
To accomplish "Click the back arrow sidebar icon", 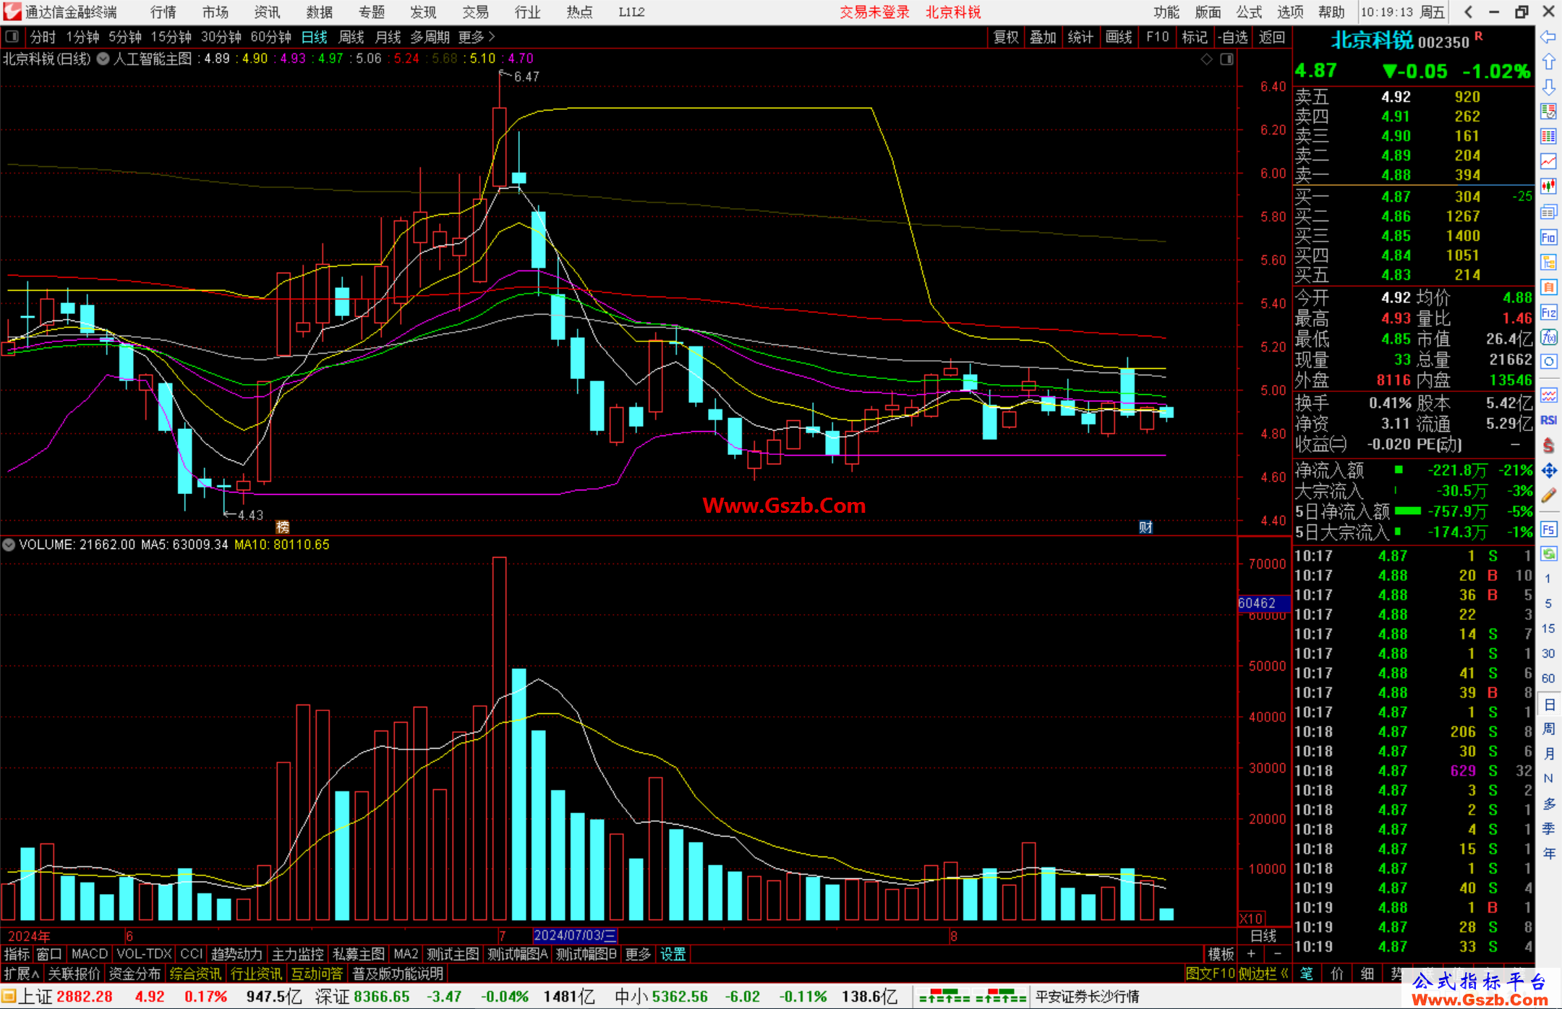I will coord(1548,36).
